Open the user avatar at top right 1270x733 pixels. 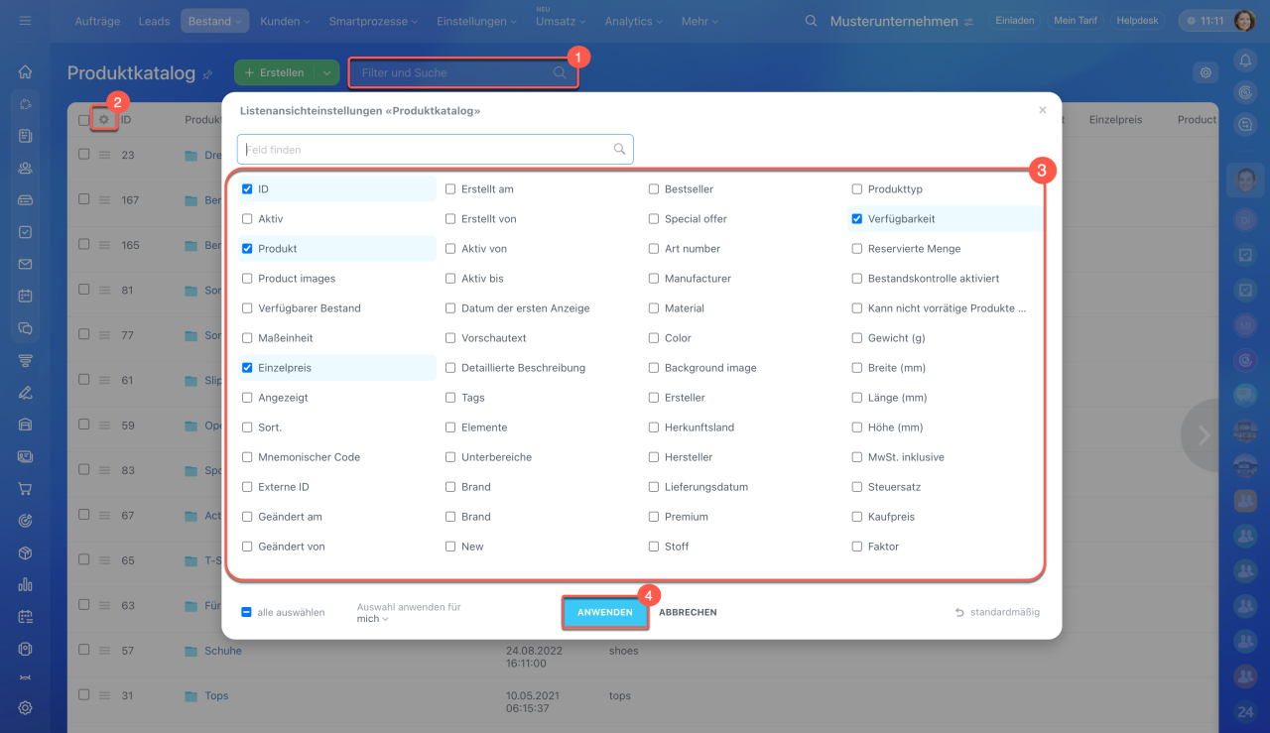point(1244,21)
